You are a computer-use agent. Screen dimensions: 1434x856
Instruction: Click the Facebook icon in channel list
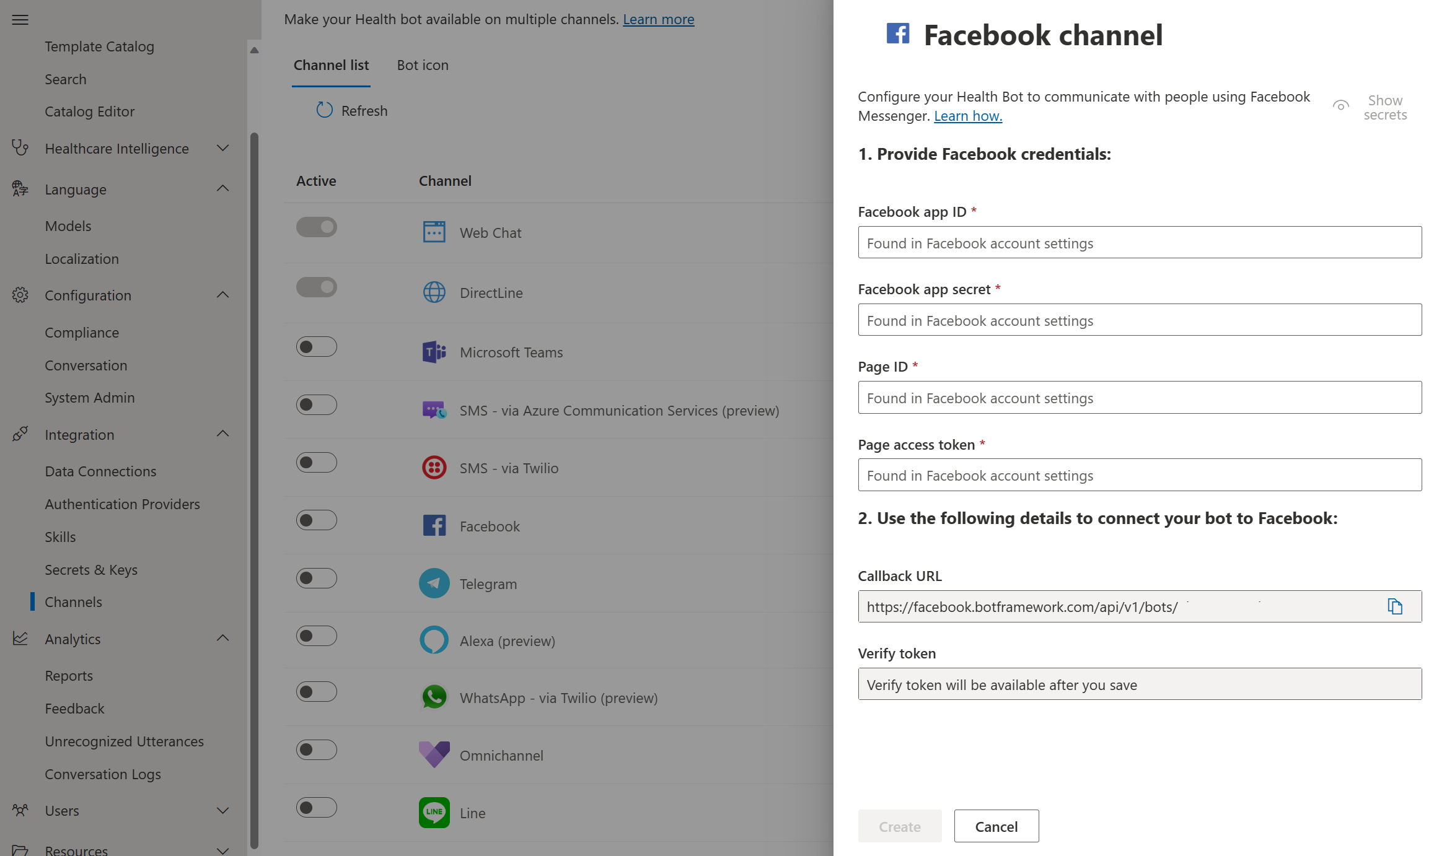coord(434,526)
